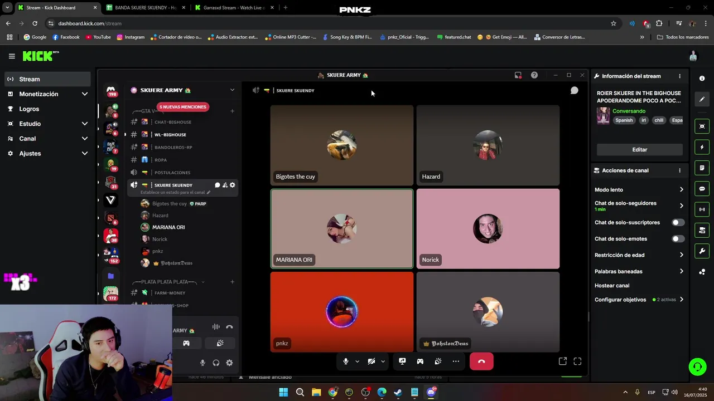Open Discord inbox icon in title bar
This screenshot has height=401, width=714.
click(x=518, y=75)
